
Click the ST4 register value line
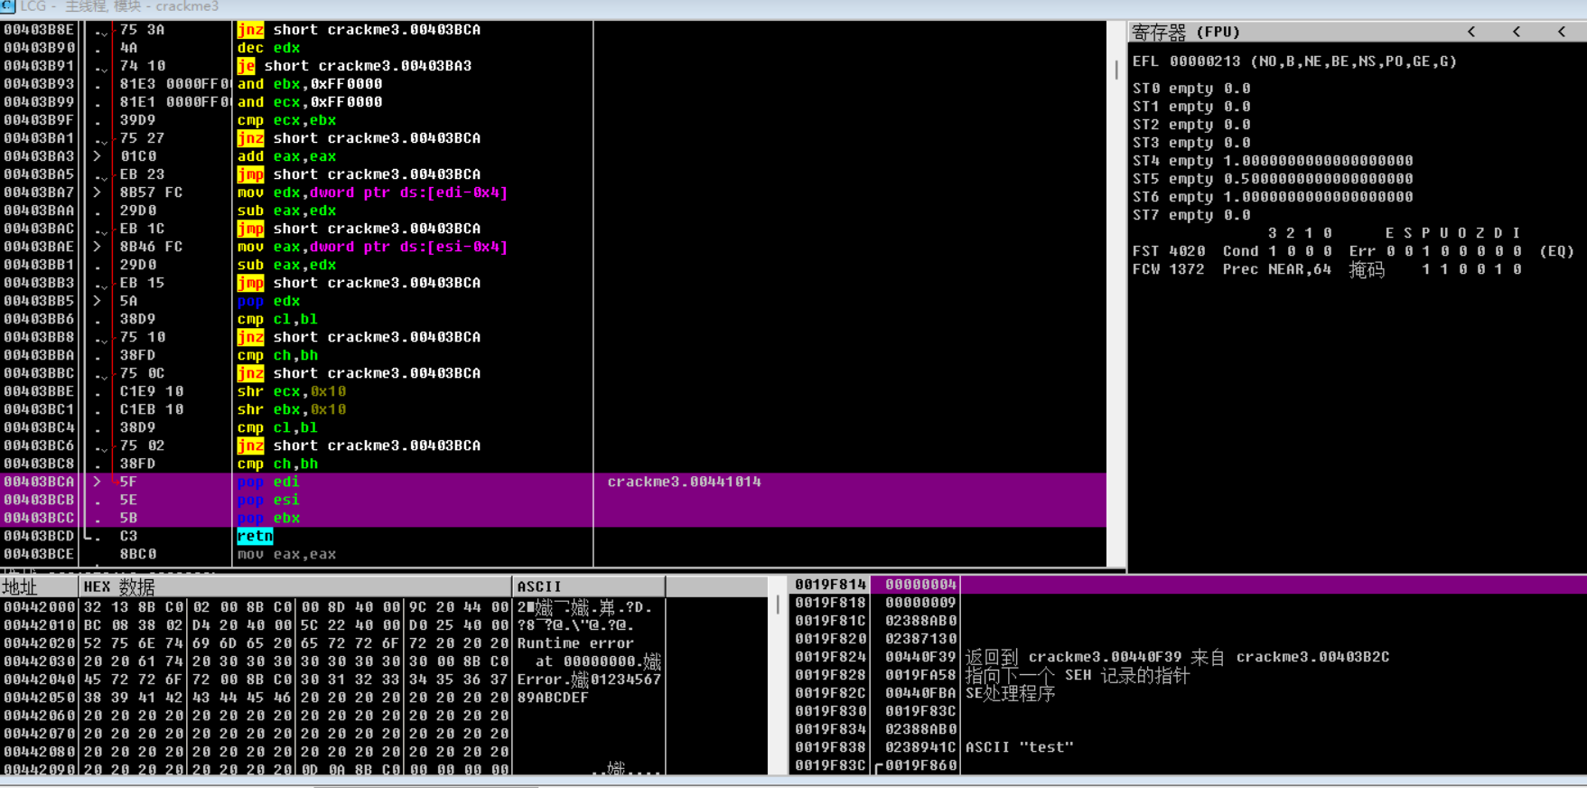click(x=1273, y=161)
